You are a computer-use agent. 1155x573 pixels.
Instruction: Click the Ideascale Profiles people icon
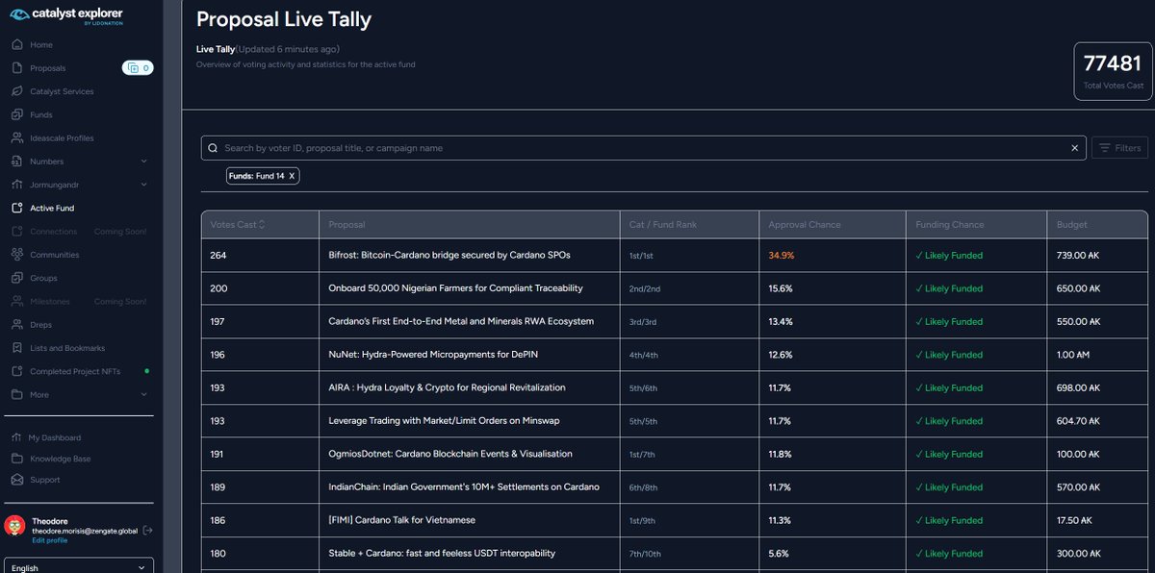pos(16,138)
